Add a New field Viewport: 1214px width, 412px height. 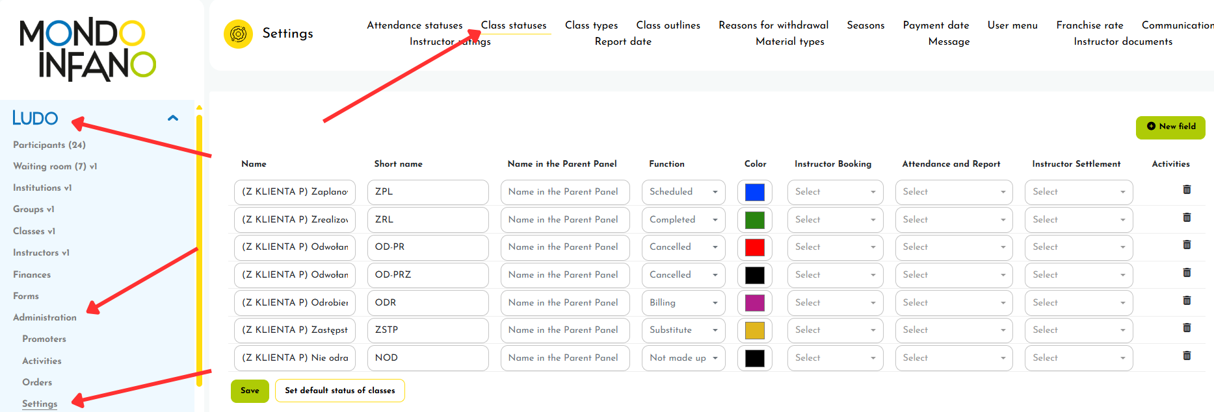pos(1170,127)
